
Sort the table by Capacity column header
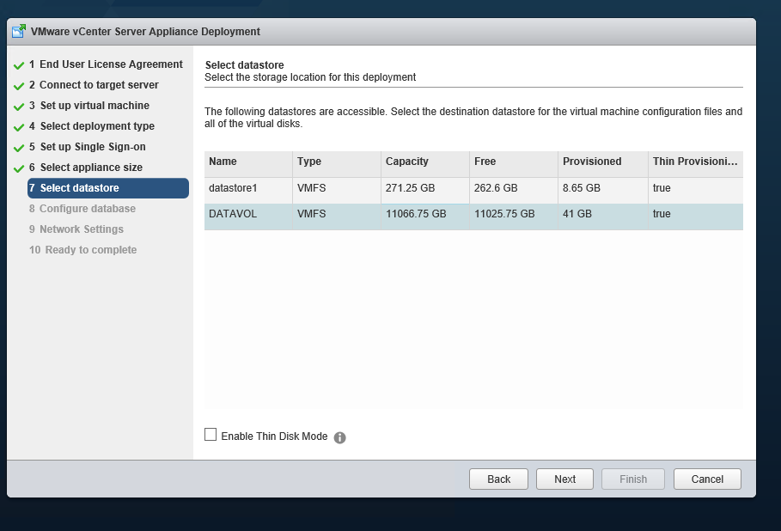424,162
